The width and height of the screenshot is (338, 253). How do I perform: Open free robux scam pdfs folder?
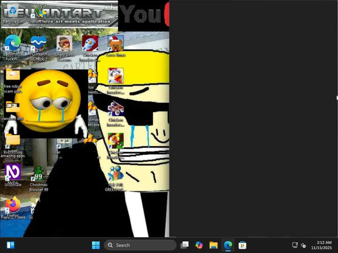pos(13,81)
